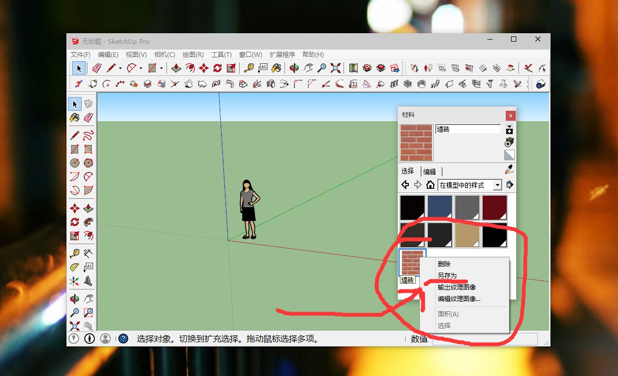Select the Paint Bucket tool in left toolbar

(75, 118)
